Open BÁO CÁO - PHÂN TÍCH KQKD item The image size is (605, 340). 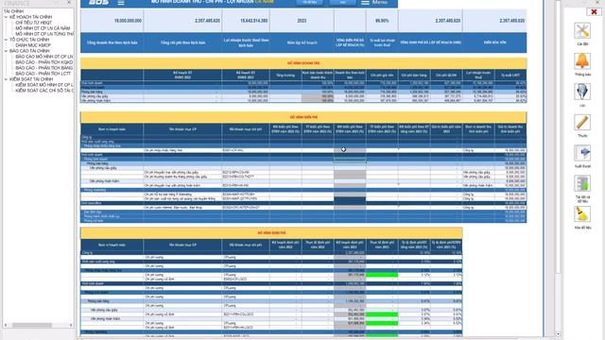[44, 62]
